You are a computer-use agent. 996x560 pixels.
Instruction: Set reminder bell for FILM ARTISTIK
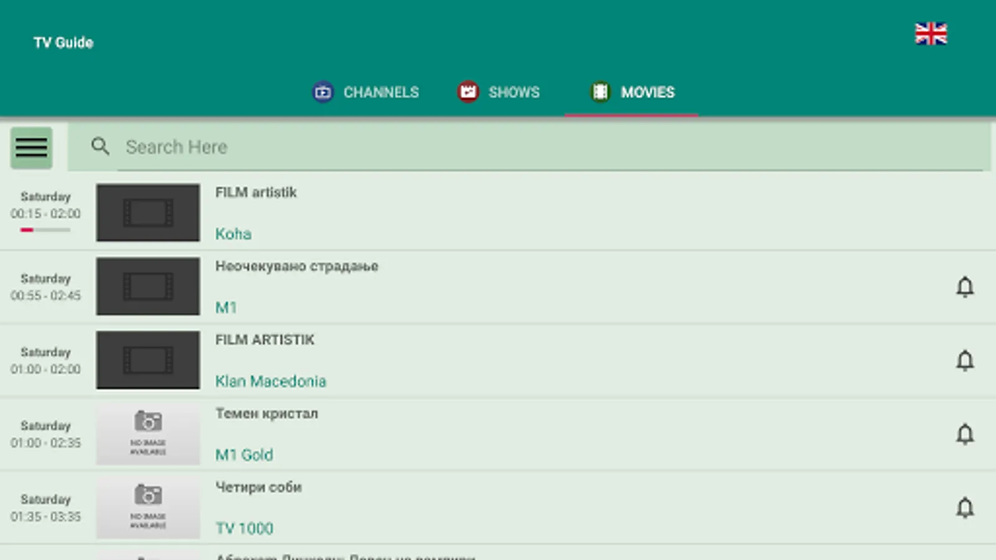(965, 360)
